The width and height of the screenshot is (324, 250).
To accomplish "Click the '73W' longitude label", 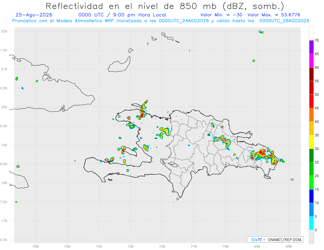I will [x=130, y=246].
